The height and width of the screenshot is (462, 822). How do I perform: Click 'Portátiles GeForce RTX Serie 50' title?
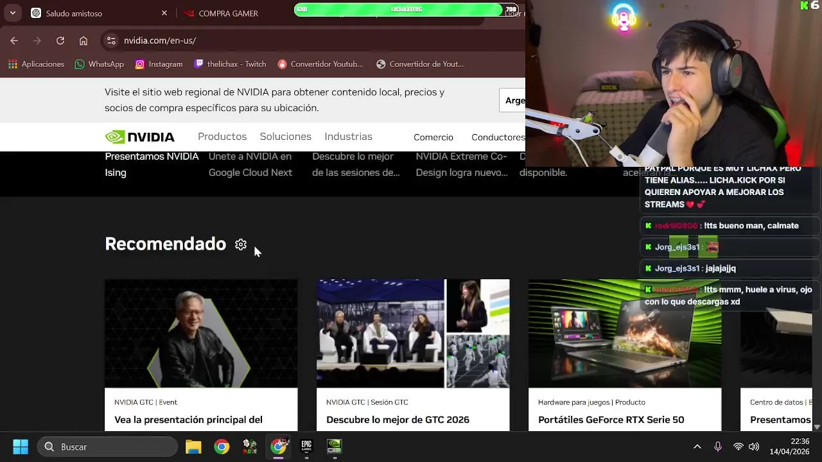(611, 420)
